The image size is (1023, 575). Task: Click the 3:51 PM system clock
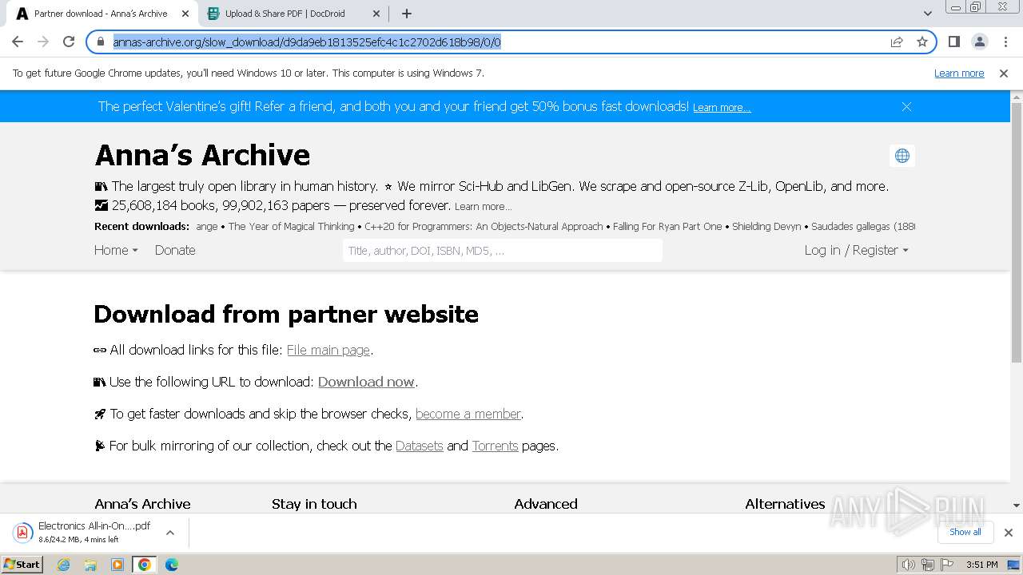[x=982, y=565]
